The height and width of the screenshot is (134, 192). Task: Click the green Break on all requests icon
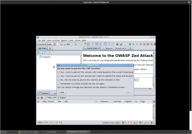(130, 44)
